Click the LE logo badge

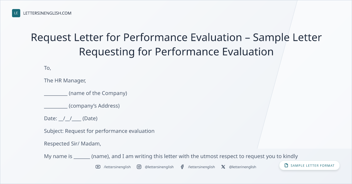click(x=16, y=13)
